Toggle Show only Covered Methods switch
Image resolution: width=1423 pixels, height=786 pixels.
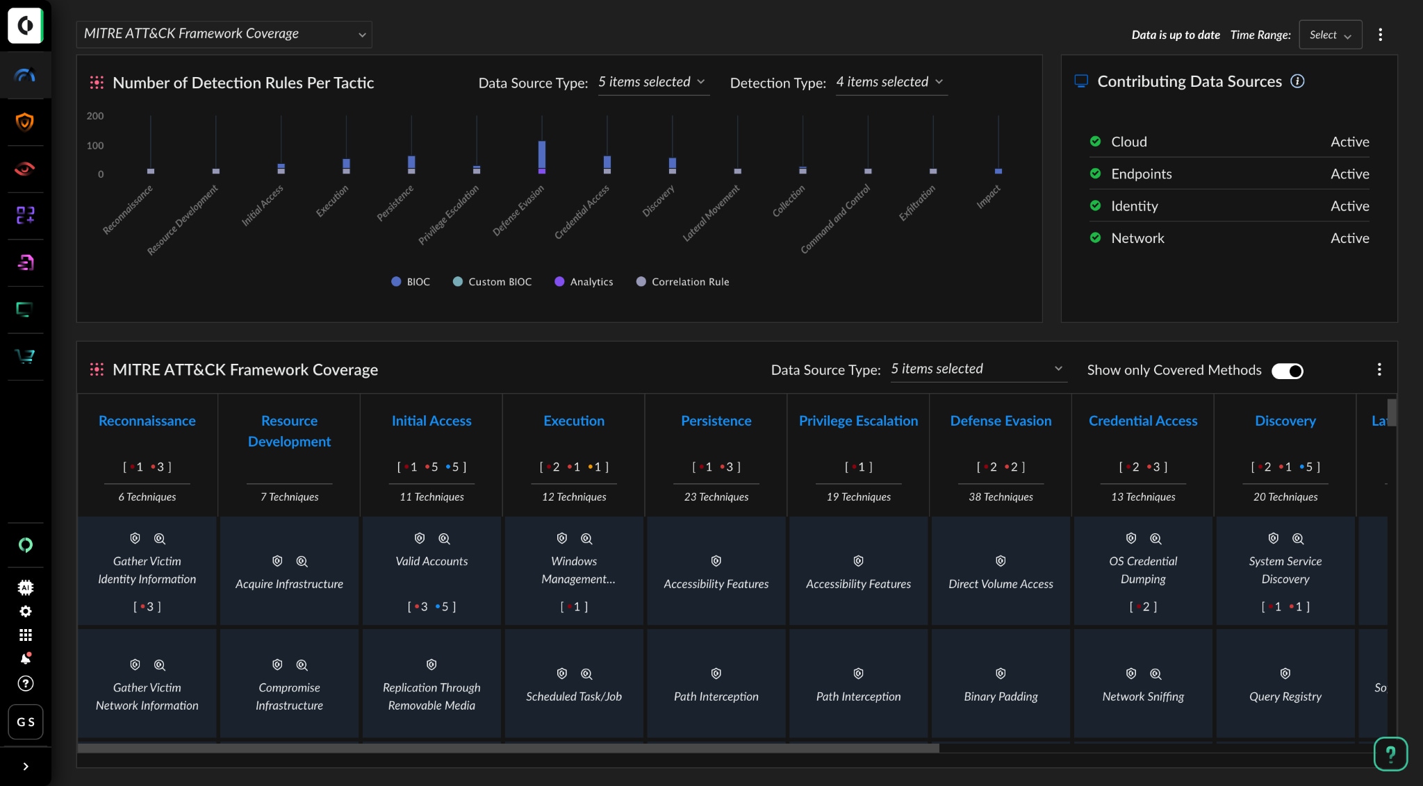click(1288, 371)
